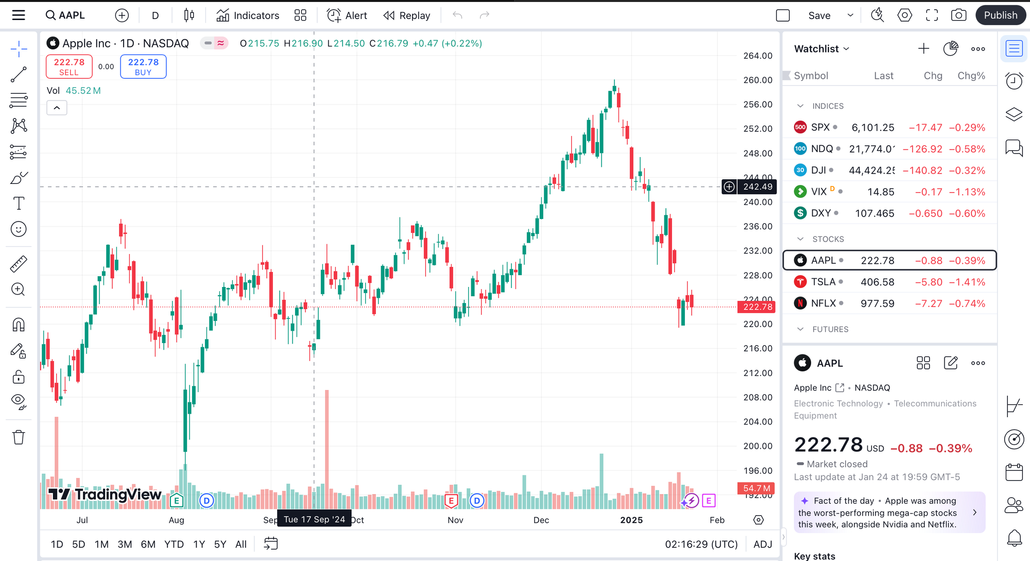Click the 222.78 SELL button
The height and width of the screenshot is (561, 1030).
point(69,66)
